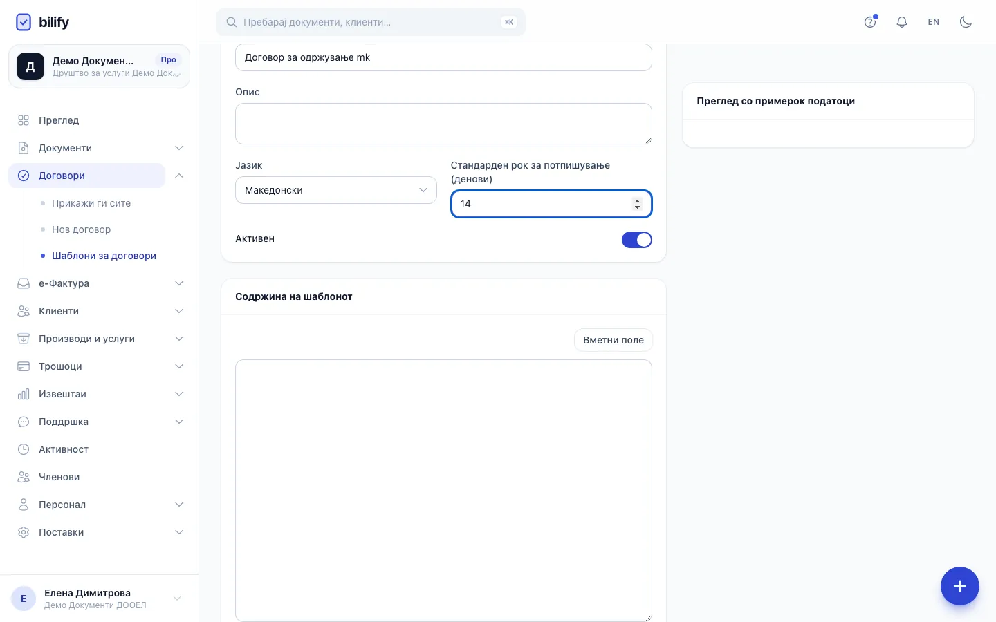Image resolution: width=996 pixels, height=622 pixels.
Task: Click the Извештаи chart icon
Action: [x=24, y=394]
